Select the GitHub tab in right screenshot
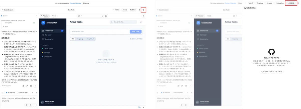The image size is (301, 109). click(x=291, y=3)
